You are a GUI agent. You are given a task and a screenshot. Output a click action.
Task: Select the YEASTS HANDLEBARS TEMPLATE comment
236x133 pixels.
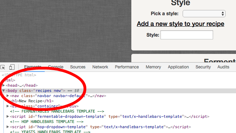pyautogui.click(x=50, y=132)
